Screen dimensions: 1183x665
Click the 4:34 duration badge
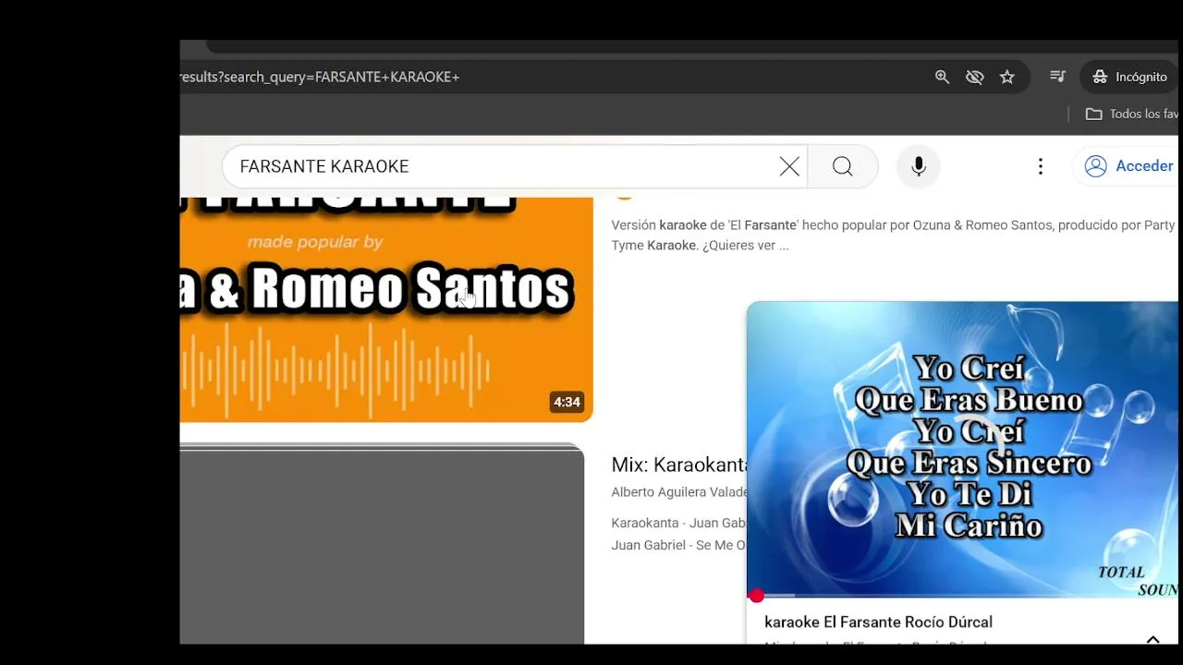[x=567, y=402]
